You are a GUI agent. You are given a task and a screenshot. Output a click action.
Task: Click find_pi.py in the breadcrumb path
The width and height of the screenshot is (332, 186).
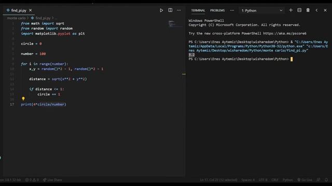coord(43,18)
